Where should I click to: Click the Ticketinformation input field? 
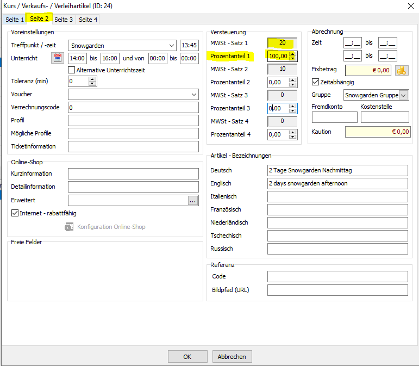(133, 146)
